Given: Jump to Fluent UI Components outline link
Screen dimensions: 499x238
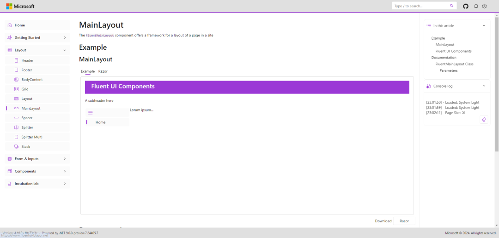Looking at the screenshot, I should (x=454, y=51).
